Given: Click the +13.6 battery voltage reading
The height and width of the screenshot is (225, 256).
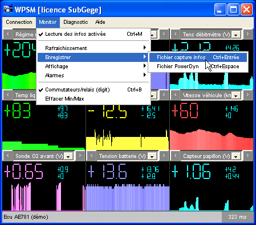Looking at the screenshot, I should pos(107,172).
